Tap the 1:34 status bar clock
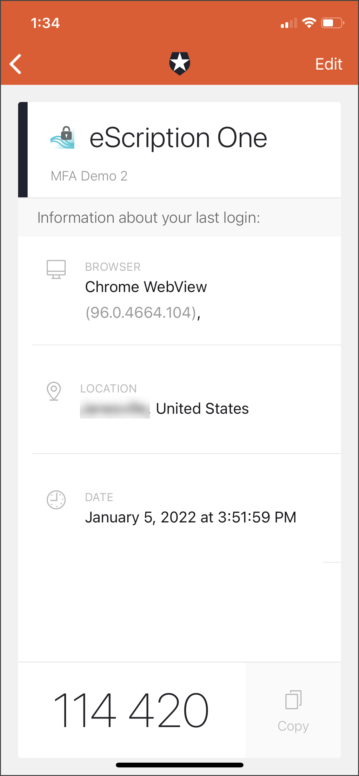 45,23
